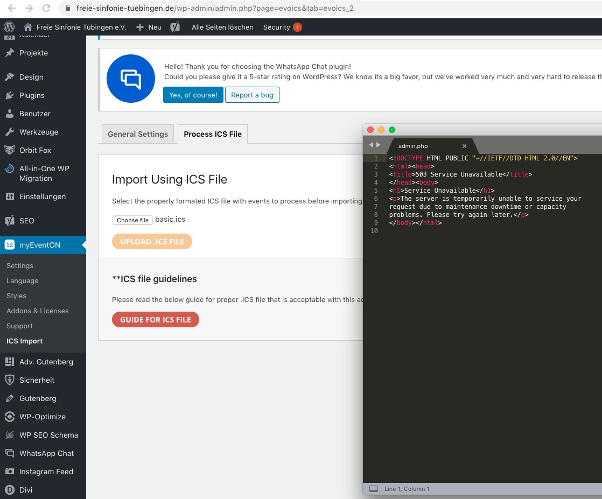
Task: Click the Plugins sidebar icon
Action: tap(10, 95)
